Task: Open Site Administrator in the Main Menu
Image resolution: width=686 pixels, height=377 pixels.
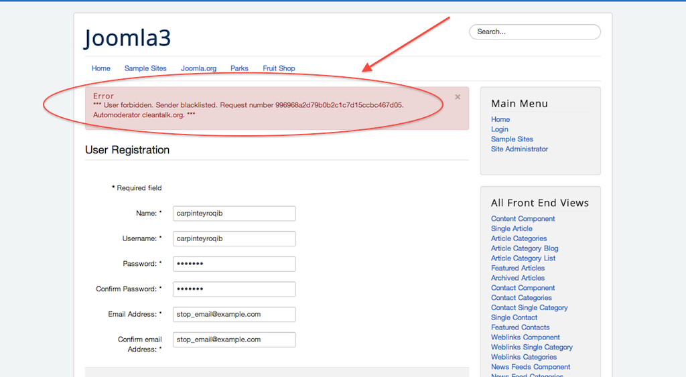Action: (519, 149)
